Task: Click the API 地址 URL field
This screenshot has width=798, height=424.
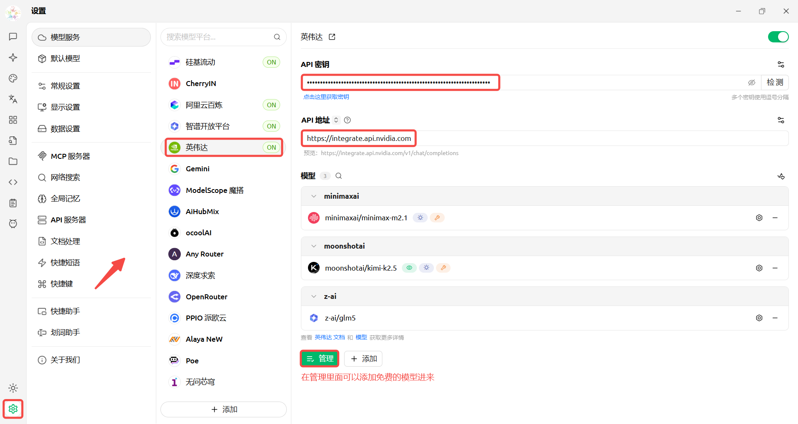Action: point(544,138)
